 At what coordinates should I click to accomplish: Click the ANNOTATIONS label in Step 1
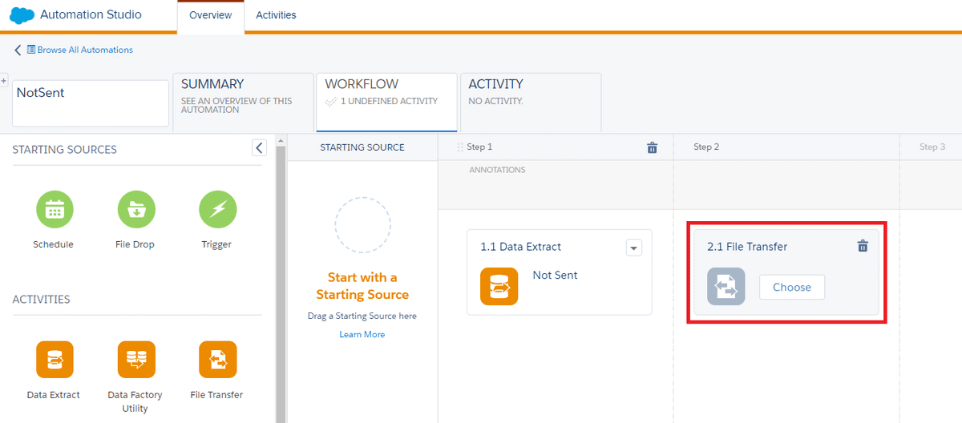pos(497,170)
